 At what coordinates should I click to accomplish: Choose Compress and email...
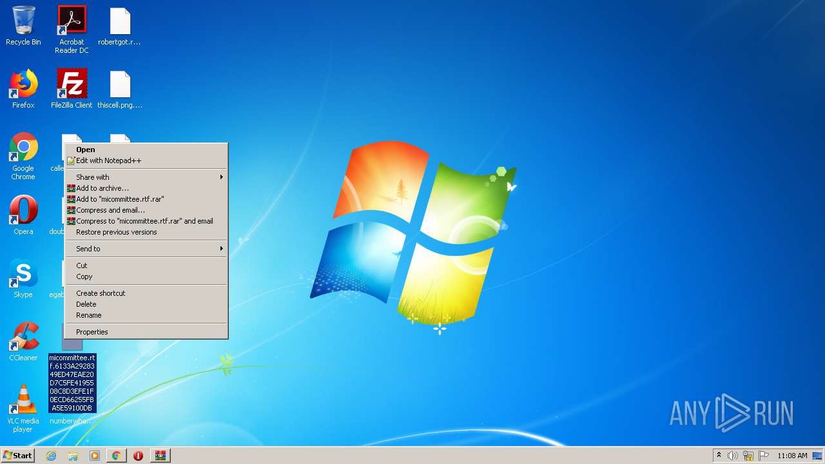146,210
